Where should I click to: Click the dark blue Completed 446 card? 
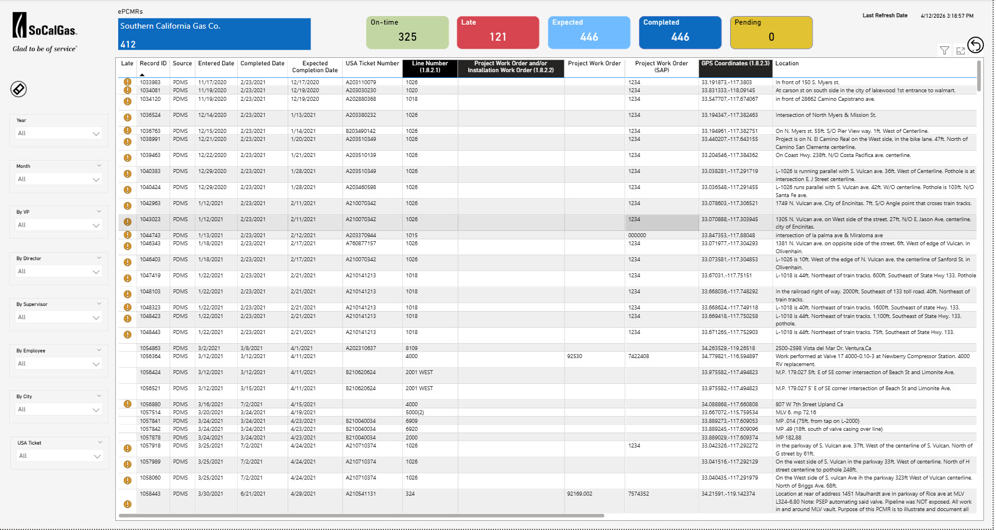[680, 33]
